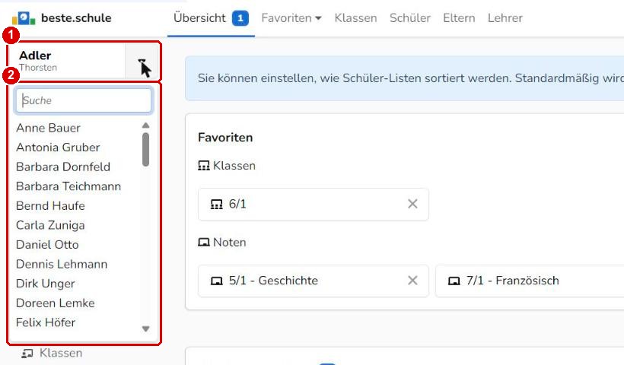Choose Doreen Lemke

click(x=56, y=303)
